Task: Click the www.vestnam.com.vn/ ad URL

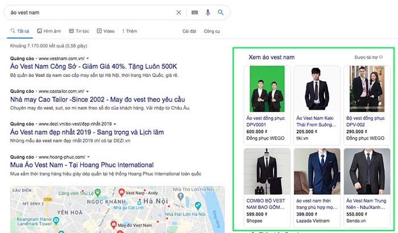Action: click(61, 59)
